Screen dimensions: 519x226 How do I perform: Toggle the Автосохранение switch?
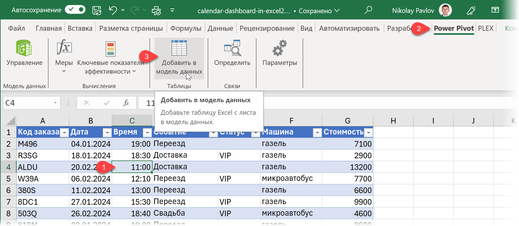(x=75, y=10)
